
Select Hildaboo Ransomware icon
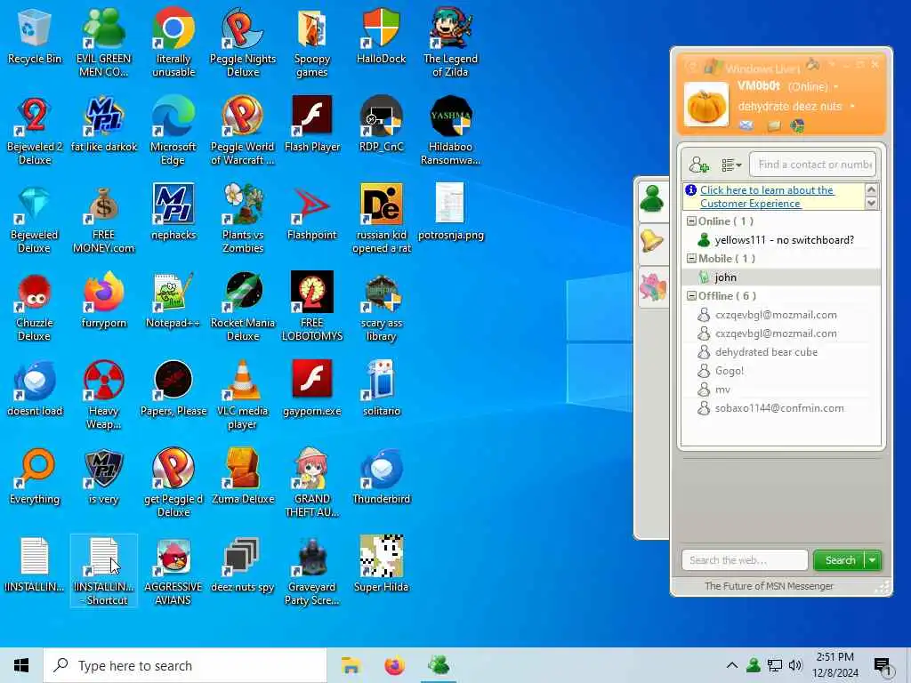(x=450, y=131)
